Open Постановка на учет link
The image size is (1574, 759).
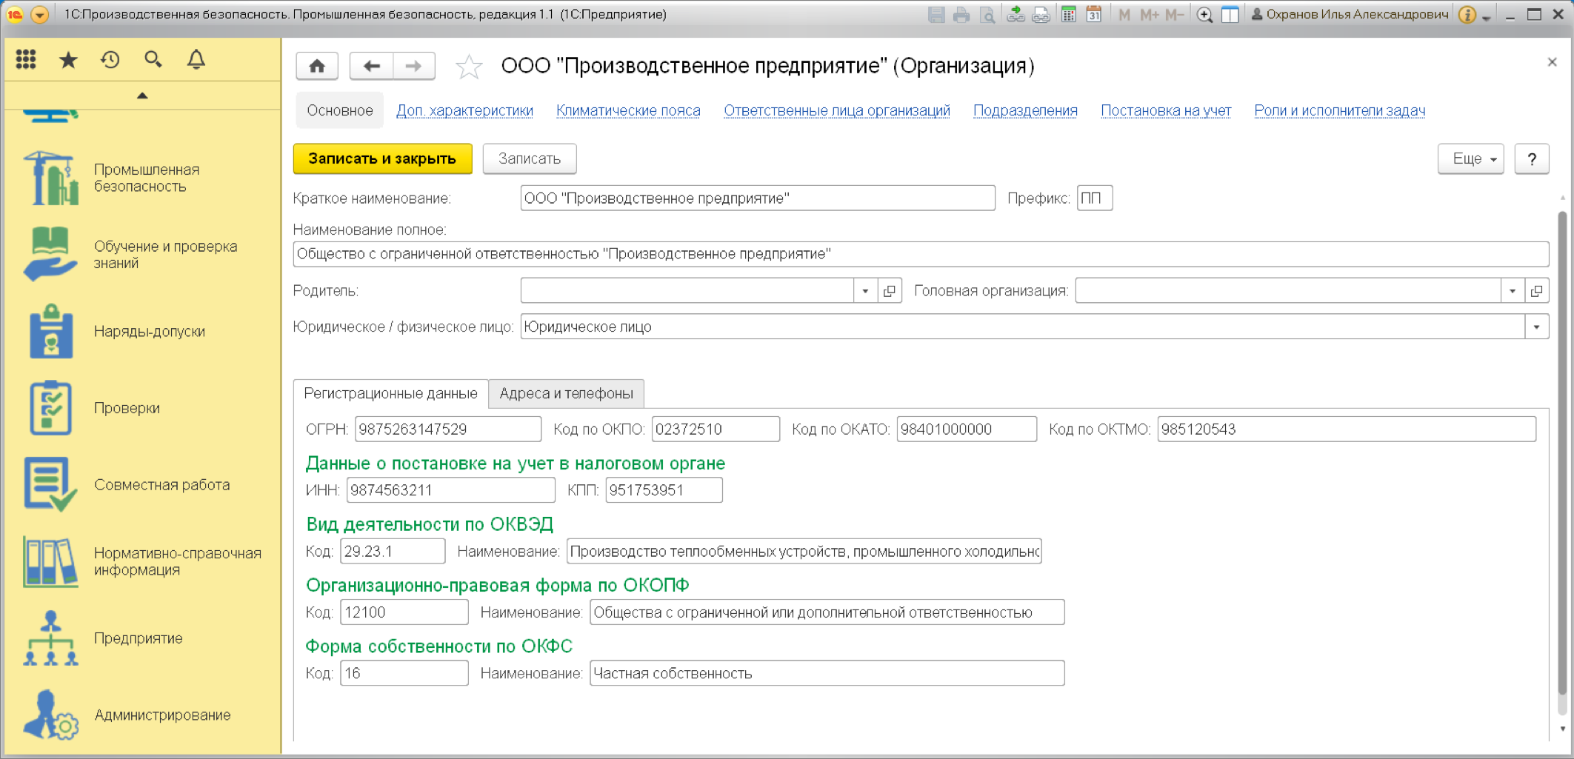tap(1166, 110)
